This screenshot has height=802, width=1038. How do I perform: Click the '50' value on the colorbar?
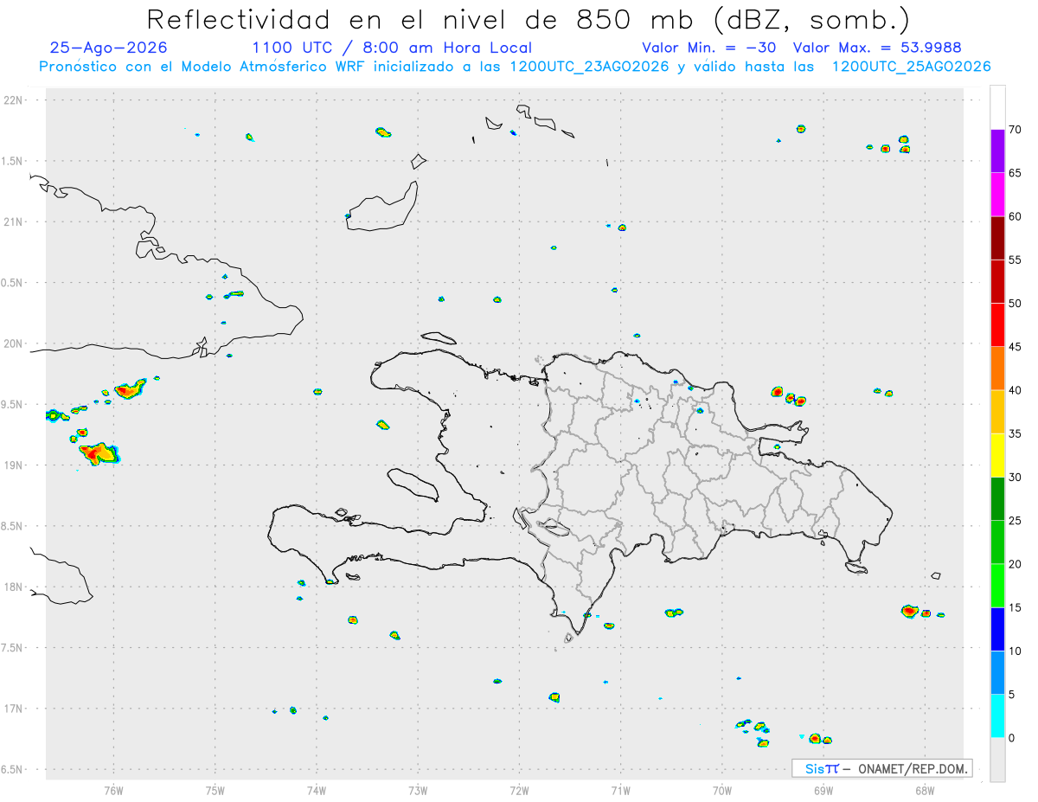(x=1015, y=304)
